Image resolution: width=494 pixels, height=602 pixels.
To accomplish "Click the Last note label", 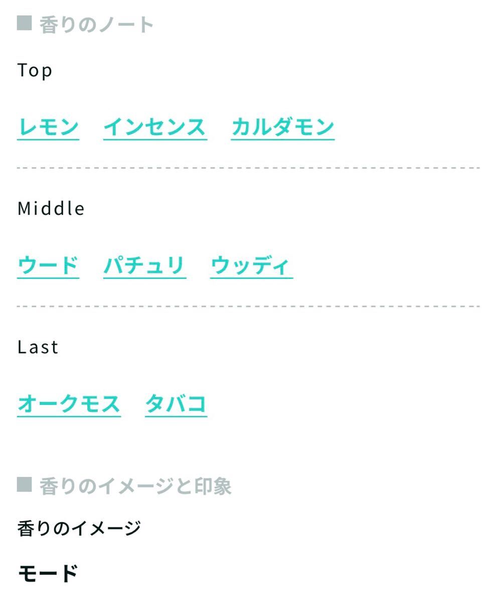I will 38,347.
